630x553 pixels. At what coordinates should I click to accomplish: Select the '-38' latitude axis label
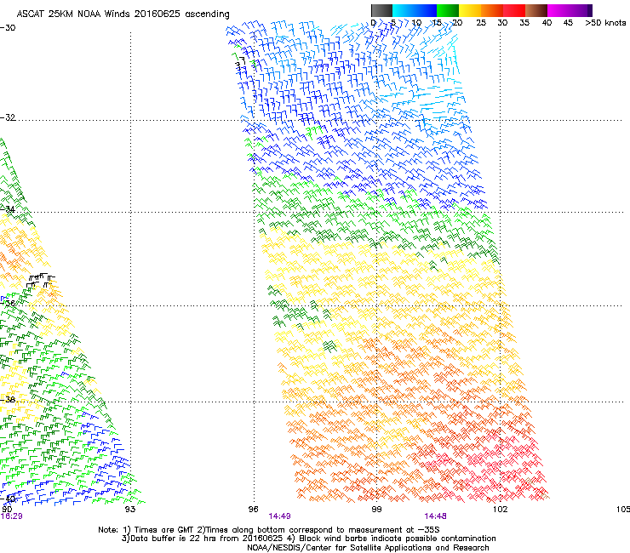click(8, 400)
